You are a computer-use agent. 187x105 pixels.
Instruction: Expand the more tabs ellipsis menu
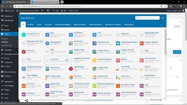162,25
